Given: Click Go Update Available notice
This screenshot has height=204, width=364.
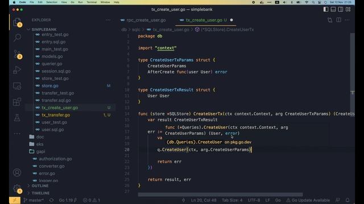Looking at the screenshot, I should click(x=308, y=200).
